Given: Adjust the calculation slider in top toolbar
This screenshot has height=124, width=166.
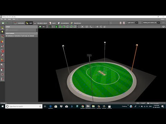Looking at the screenshot, I should 116,23.
